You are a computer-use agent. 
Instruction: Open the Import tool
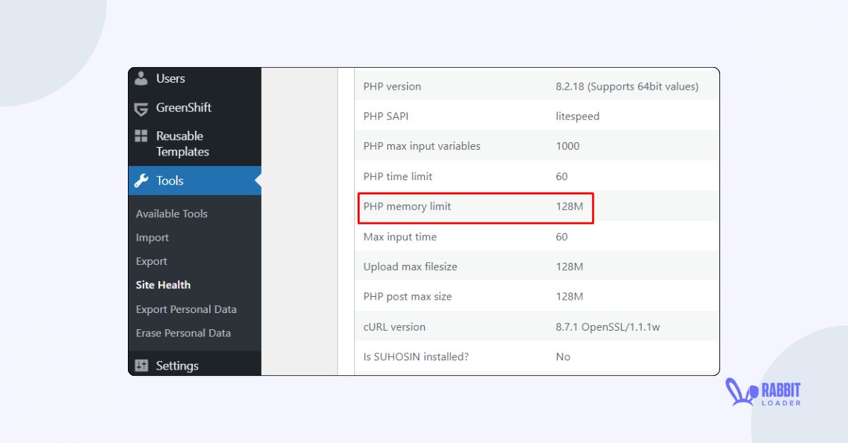click(x=152, y=237)
